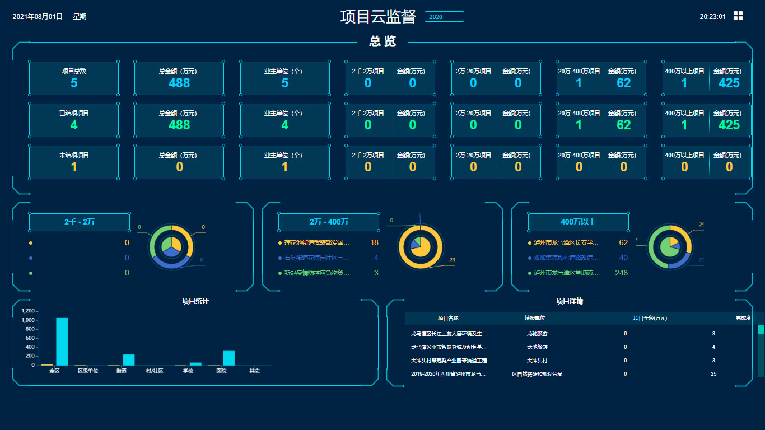Click the 400万以上 donut chart

click(x=670, y=246)
